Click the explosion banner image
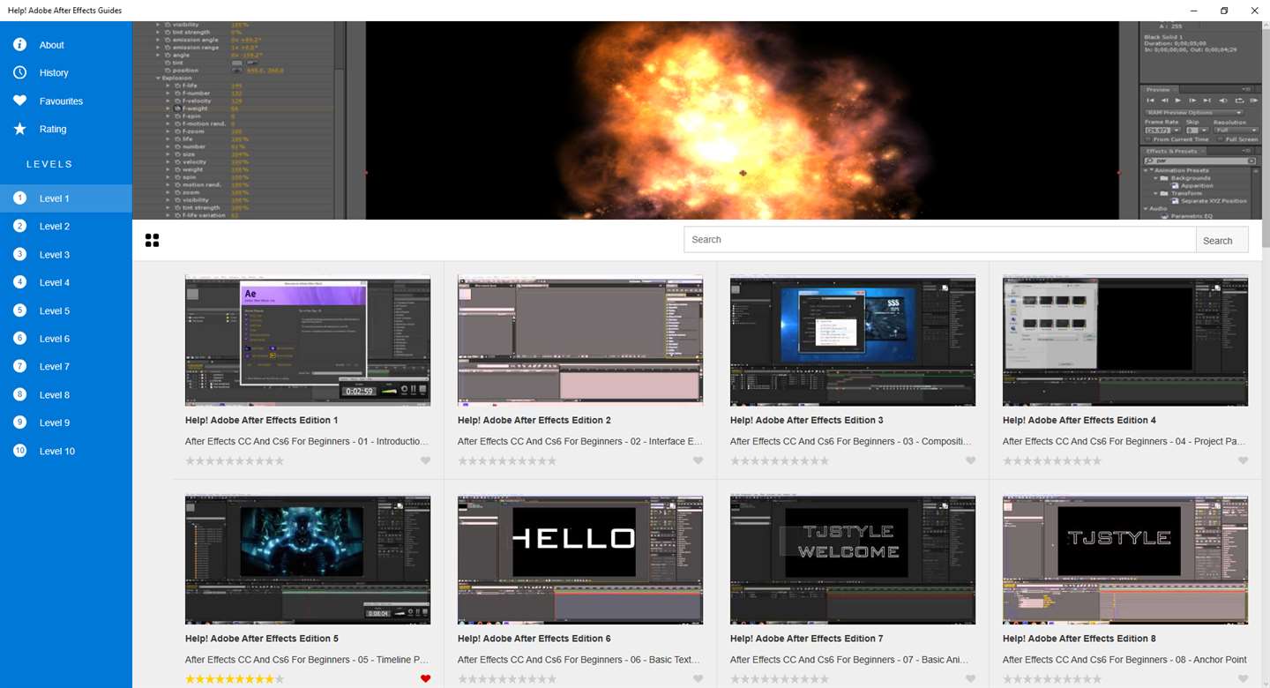 click(x=697, y=120)
